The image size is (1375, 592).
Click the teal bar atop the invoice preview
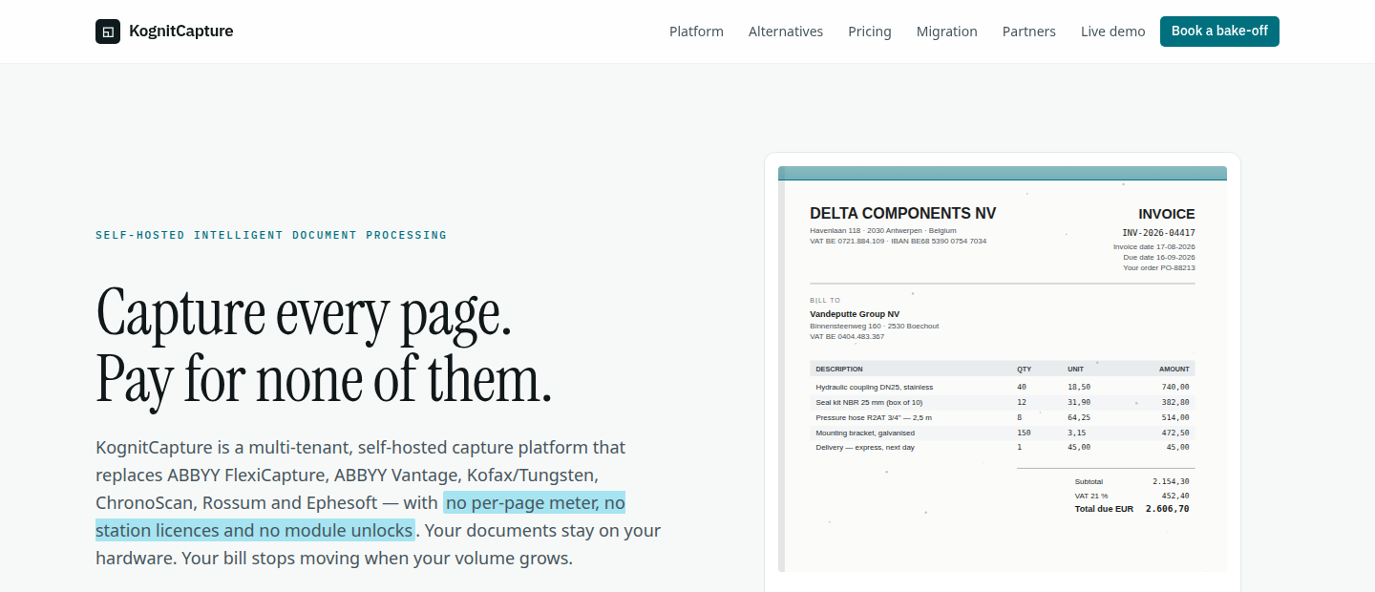[1003, 173]
